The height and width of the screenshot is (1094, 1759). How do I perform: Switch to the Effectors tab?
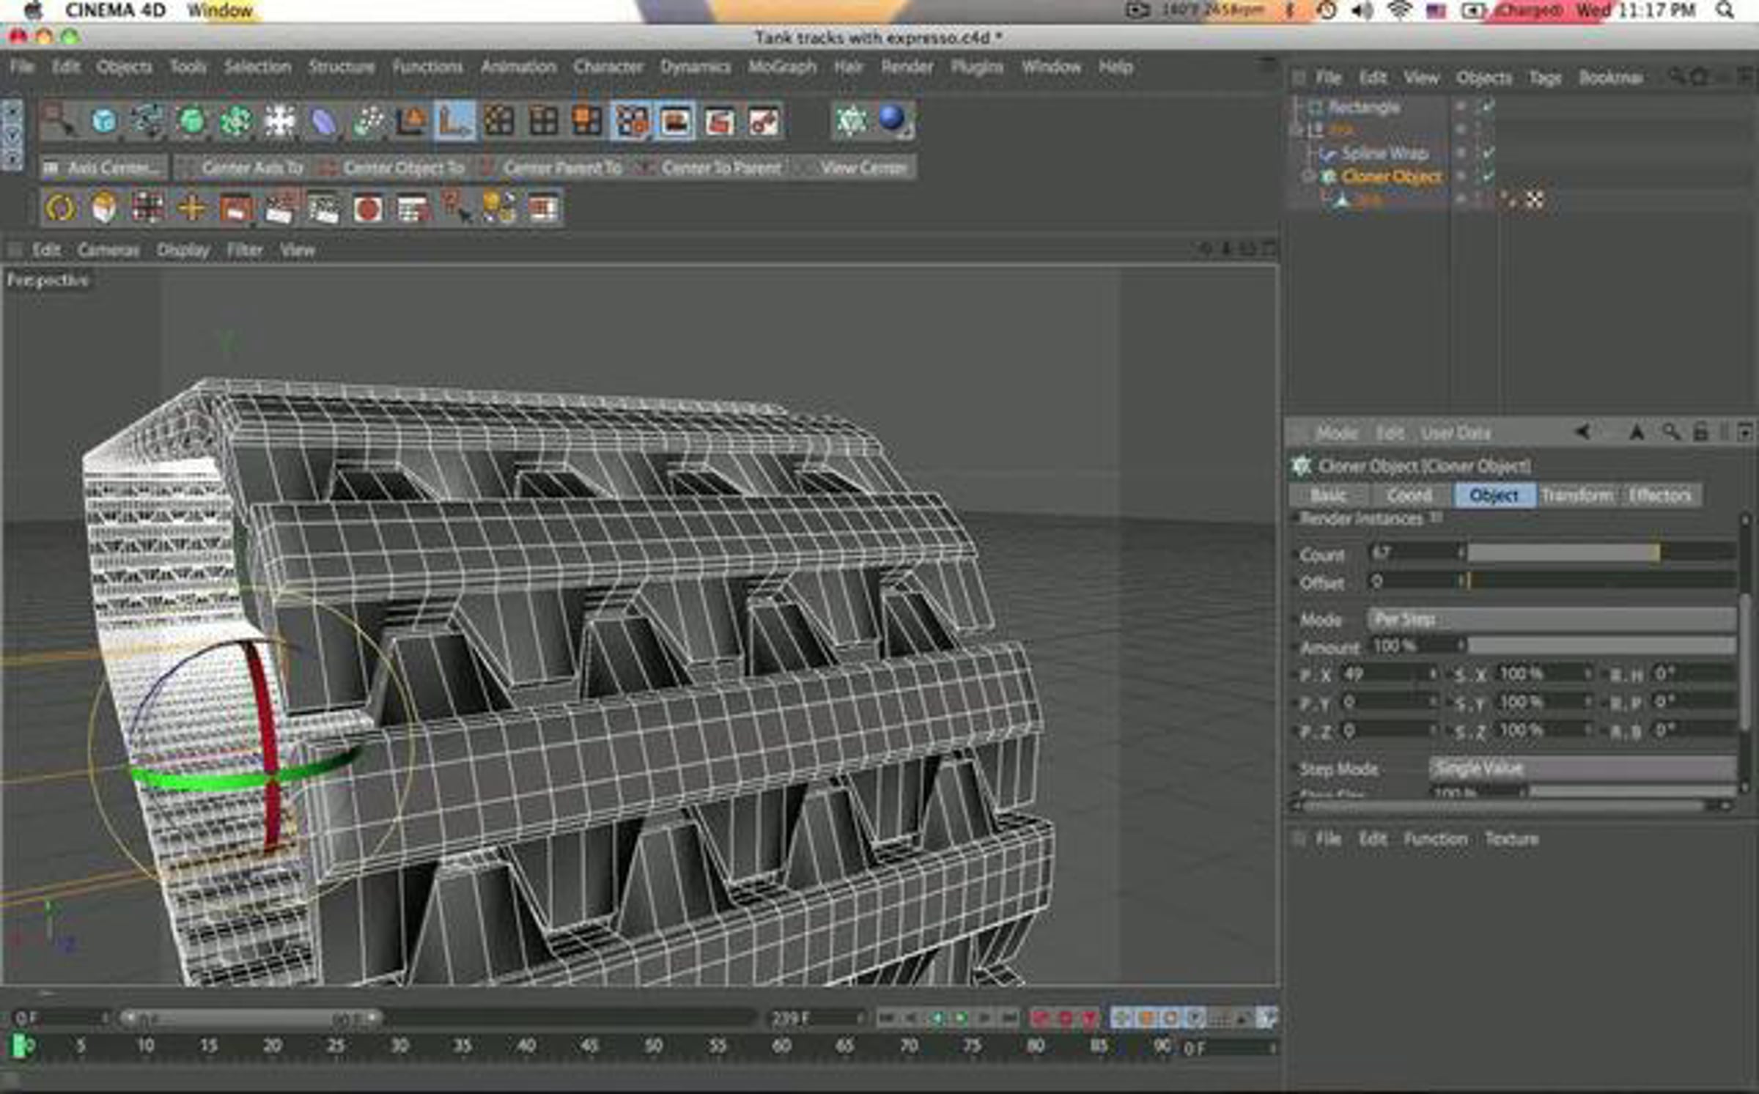(x=1659, y=496)
